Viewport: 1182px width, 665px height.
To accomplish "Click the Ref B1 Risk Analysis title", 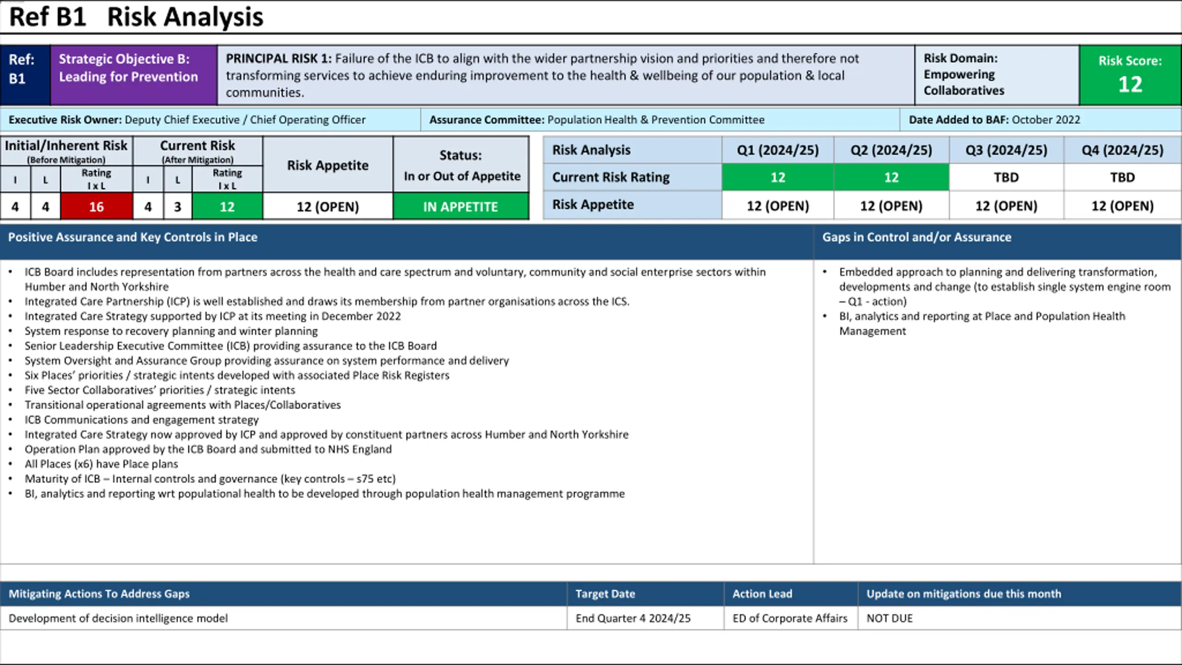I will (x=136, y=17).
